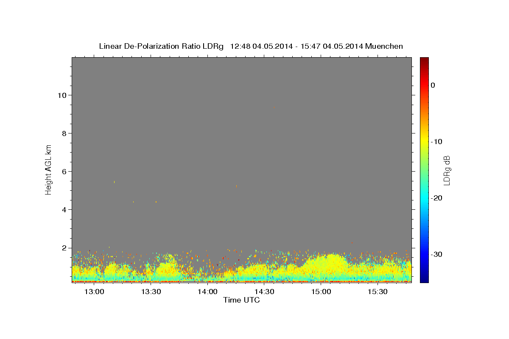Click the height tick label 4
The width and height of the screenshot is (509, 339).
[x=64, y=209]
